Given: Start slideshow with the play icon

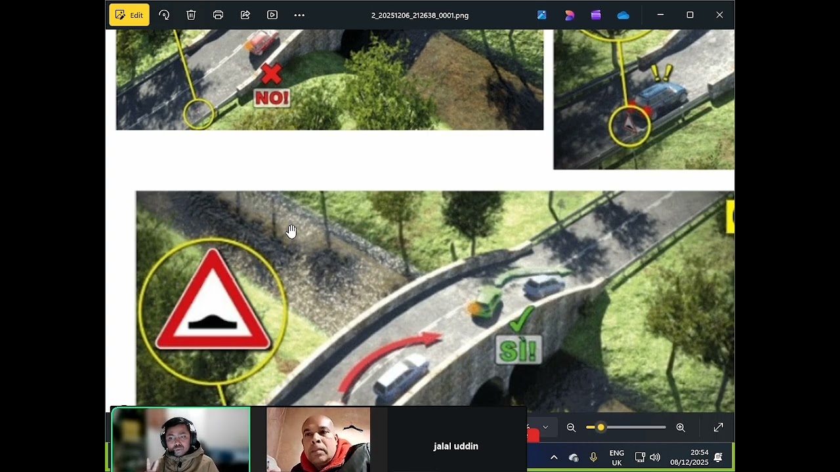Looking at the screenshot, I should (272, 15).
